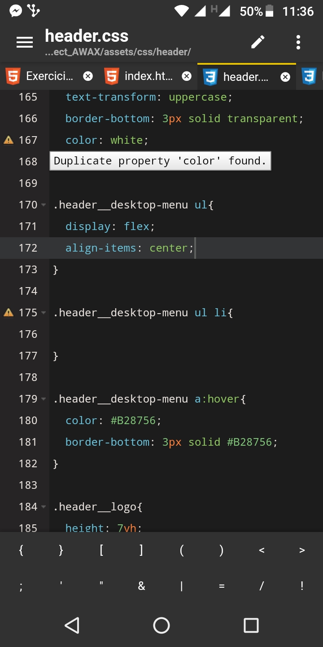Place cursor on 'align-items: center;' line
The width and height of the screenshot is (323, 647).
(129, 248)
